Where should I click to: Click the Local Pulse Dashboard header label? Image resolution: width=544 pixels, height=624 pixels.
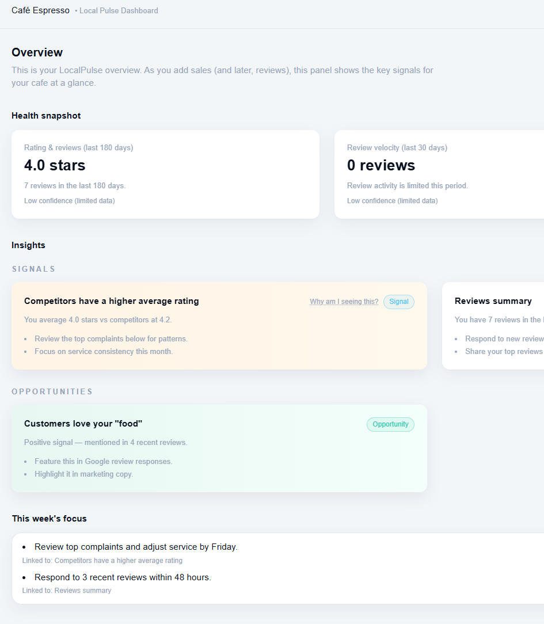coord(119,11)
